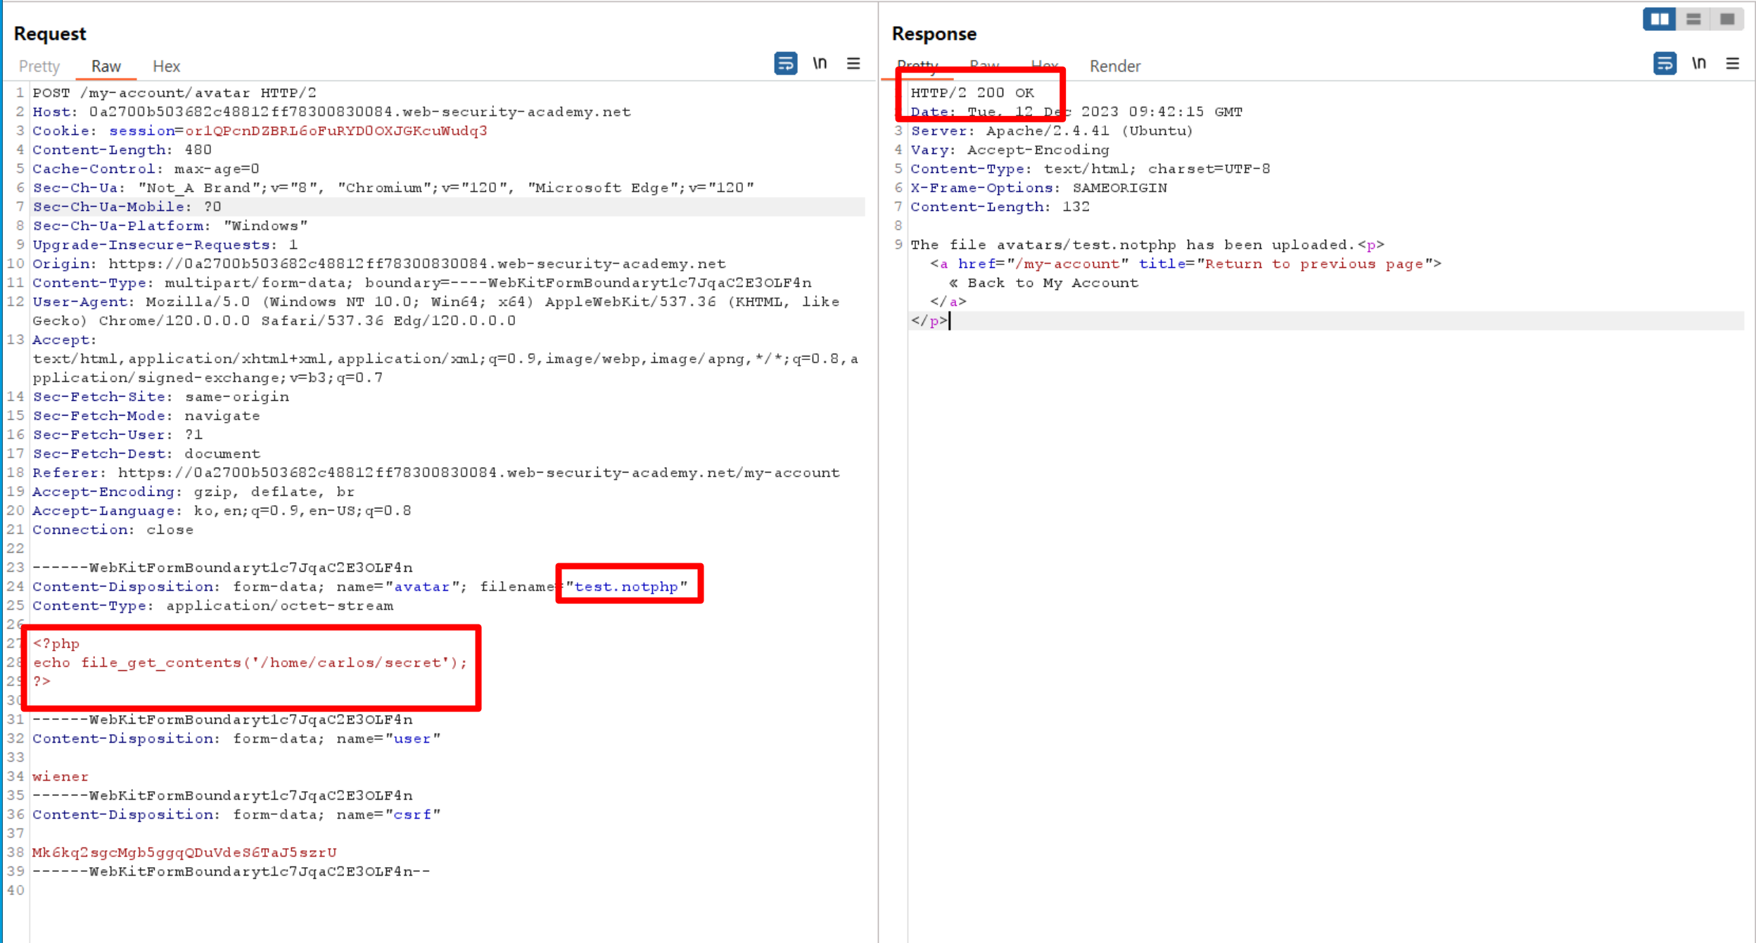Switch to combined single-pane layout icon

point(1727,19)
